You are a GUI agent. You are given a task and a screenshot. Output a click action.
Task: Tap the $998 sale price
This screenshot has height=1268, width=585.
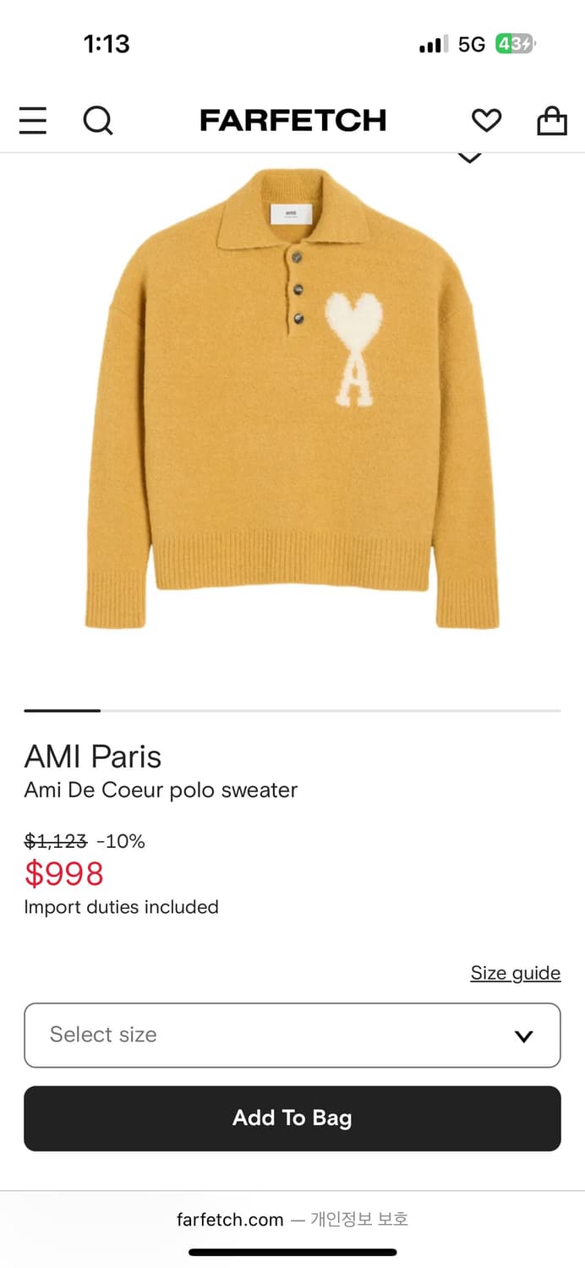64,873
